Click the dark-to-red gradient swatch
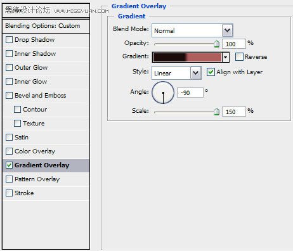Image resolution: width=293 pixels, height=251 pixels. pyautogui.click(x=187, y=57)
